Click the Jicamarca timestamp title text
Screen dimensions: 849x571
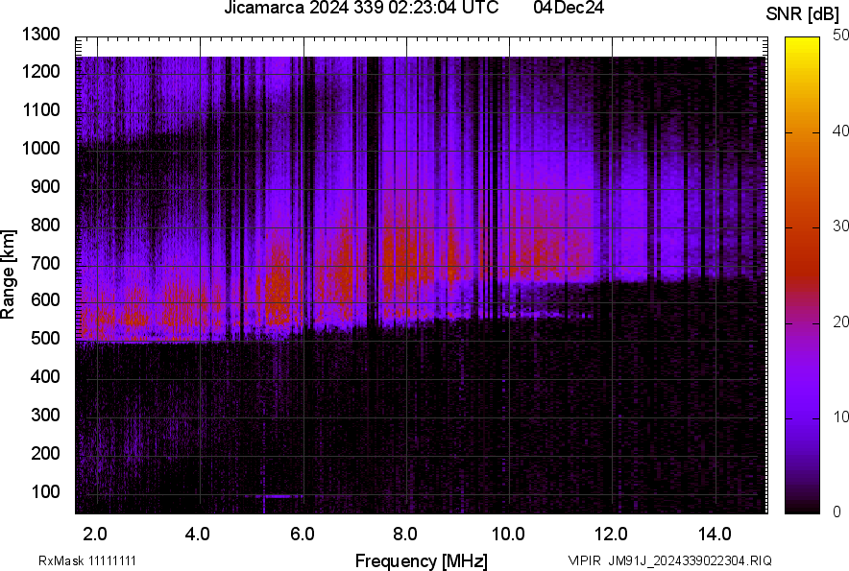(x=360, y=9)
